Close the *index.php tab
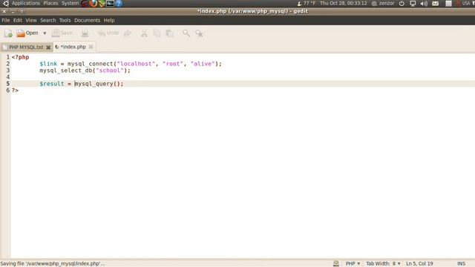The image size is (475, 267). click(91, 47)
